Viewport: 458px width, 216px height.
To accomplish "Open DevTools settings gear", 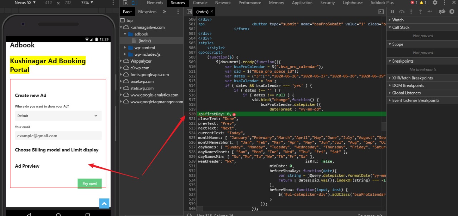I will pos(435,3).
